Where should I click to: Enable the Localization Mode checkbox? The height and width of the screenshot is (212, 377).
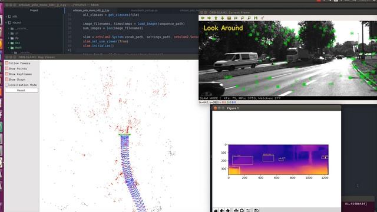tap(6, 85)
